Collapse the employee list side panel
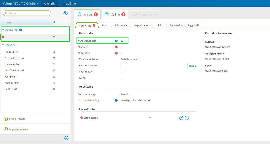270x144 pixels. (x=66, y=138)
